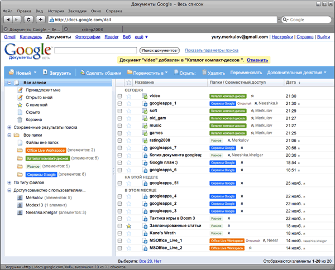
Task: Click the Загрузить upload icon
Action: point(45,72)
